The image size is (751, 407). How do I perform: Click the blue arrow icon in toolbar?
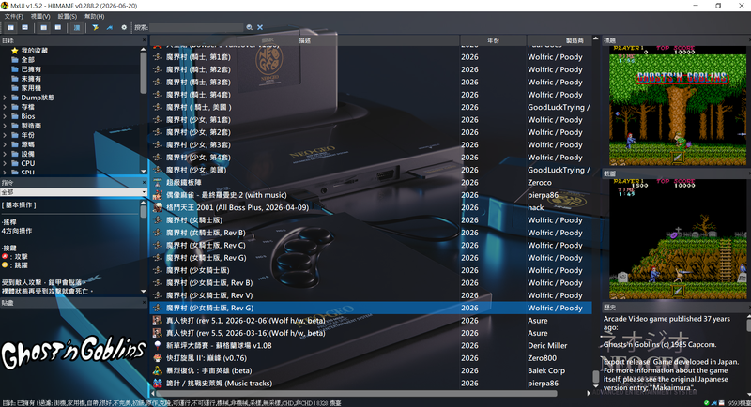pos(110,28)
